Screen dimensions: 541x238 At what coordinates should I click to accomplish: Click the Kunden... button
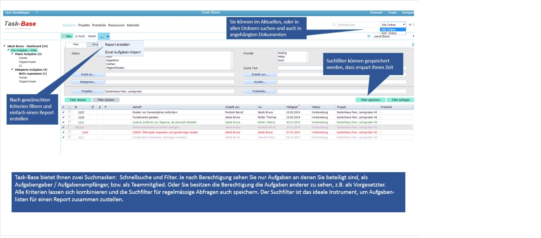click(x=260, y=82)
